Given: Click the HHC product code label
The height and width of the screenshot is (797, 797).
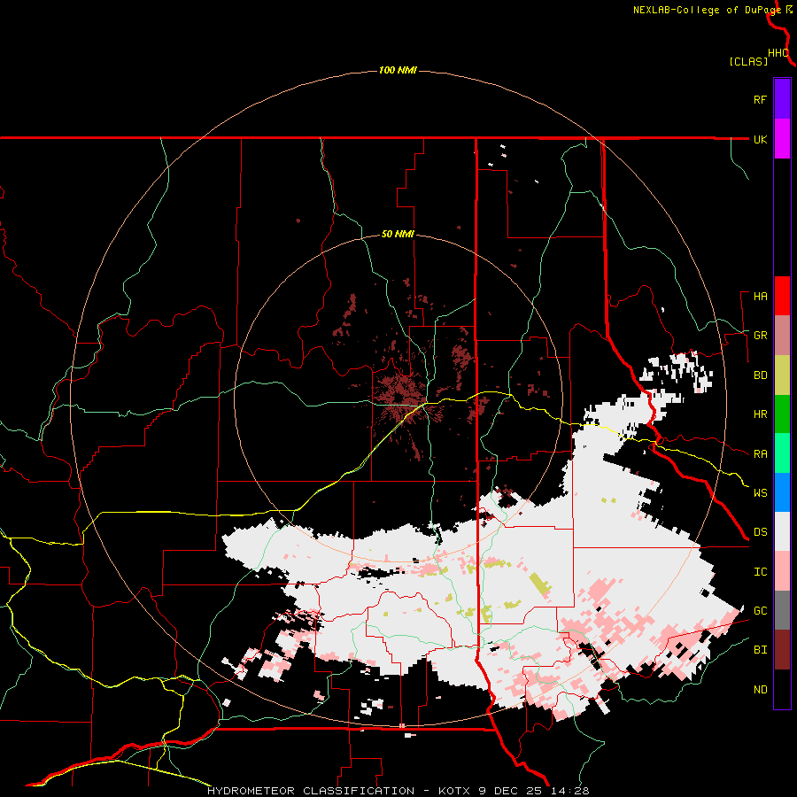Looking at the screenshot, I should pos(778,53).
